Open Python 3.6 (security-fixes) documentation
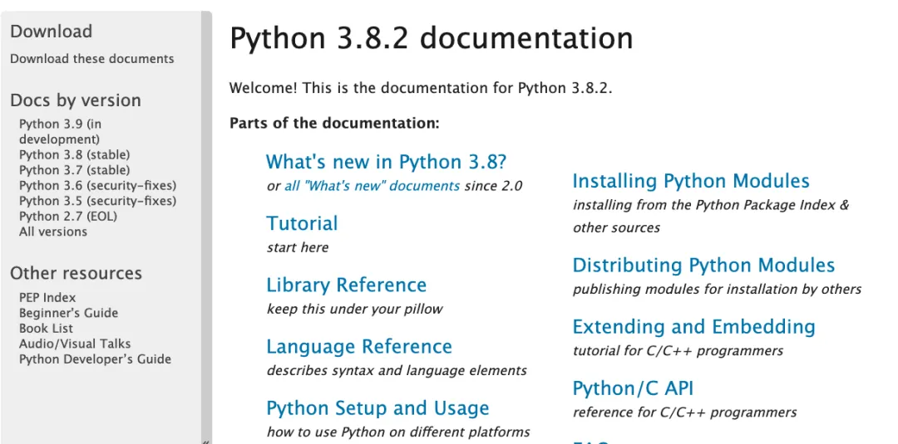 [97, 185]
